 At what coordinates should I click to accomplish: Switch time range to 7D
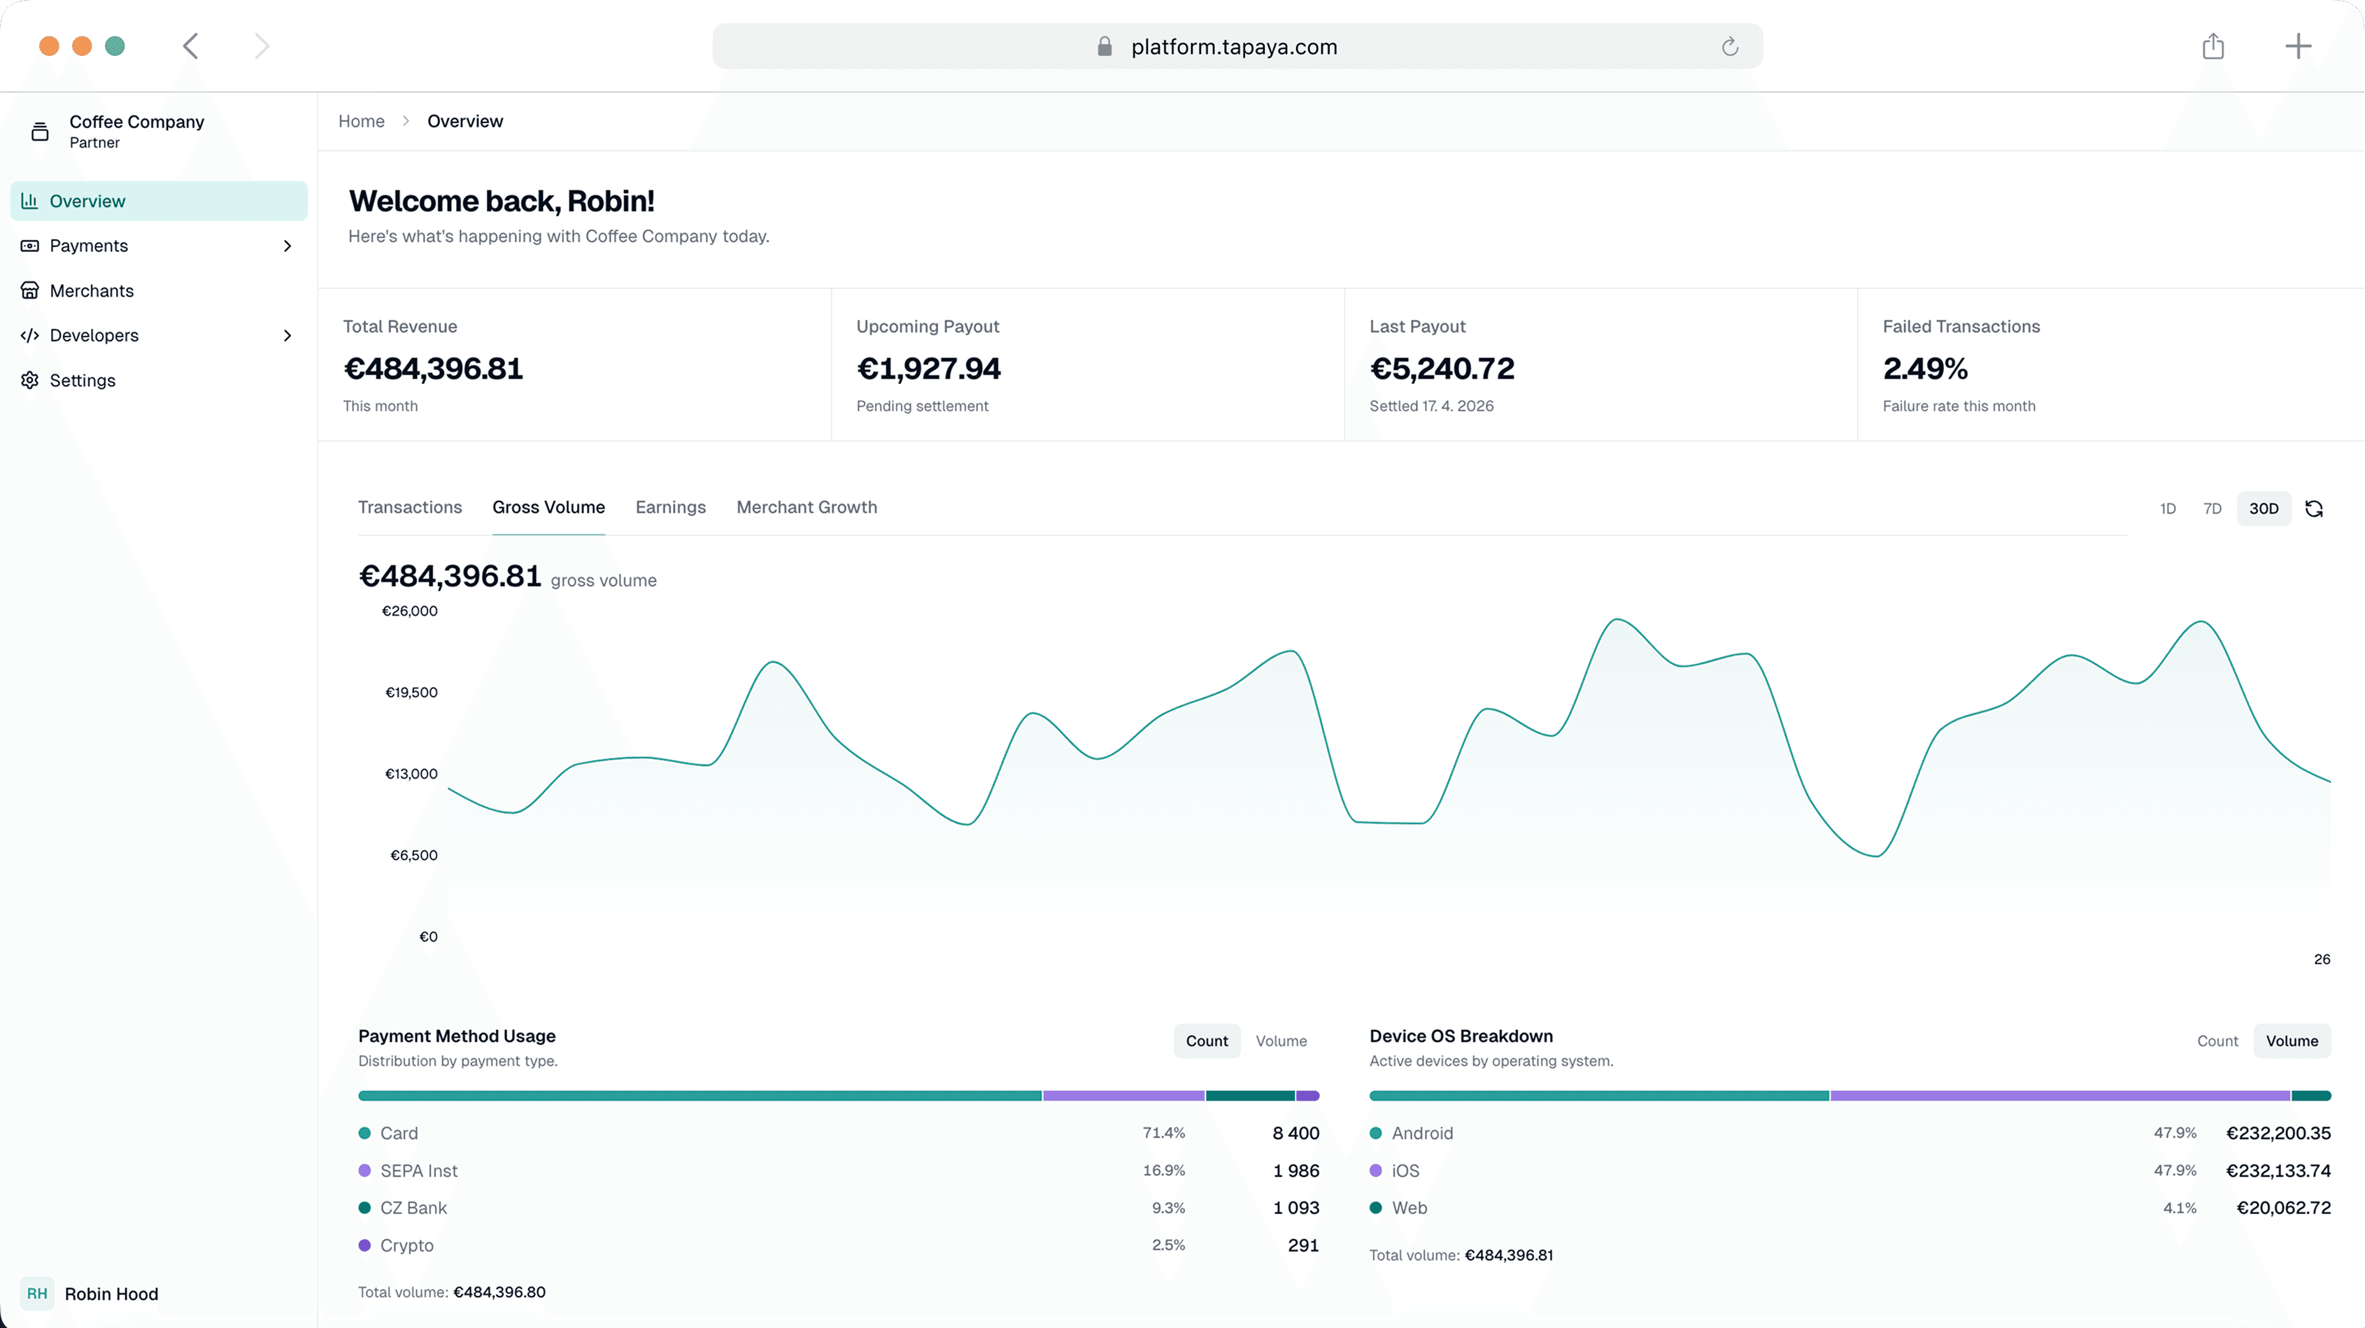click(x=2212, y=508)
